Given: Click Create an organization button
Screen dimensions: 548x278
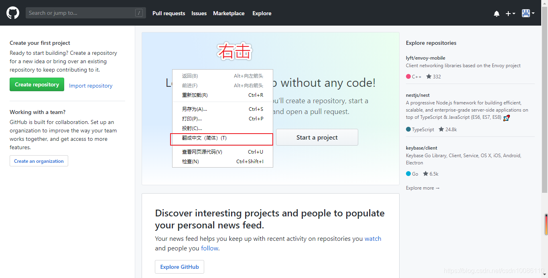Looking at the screenshot, I should pyautogui.click(x=39, y=161).
